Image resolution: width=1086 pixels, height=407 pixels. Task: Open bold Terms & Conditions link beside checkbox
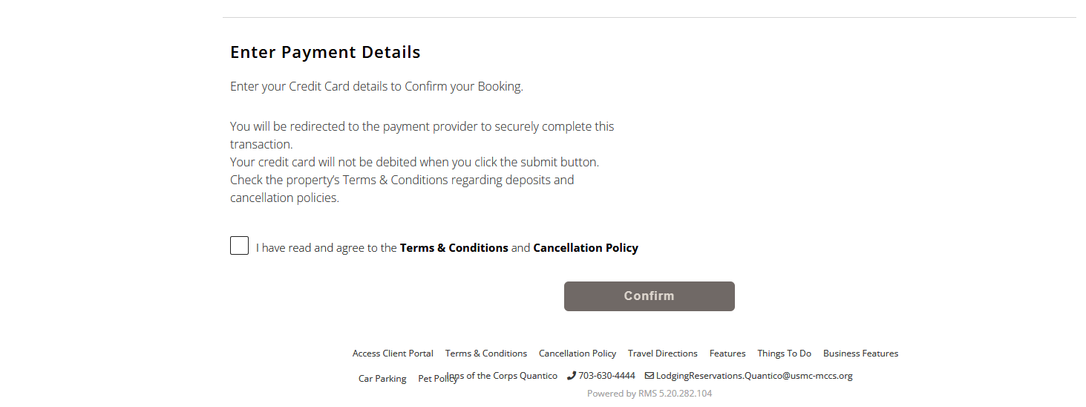pyautogui.click(x=454, y=248)
